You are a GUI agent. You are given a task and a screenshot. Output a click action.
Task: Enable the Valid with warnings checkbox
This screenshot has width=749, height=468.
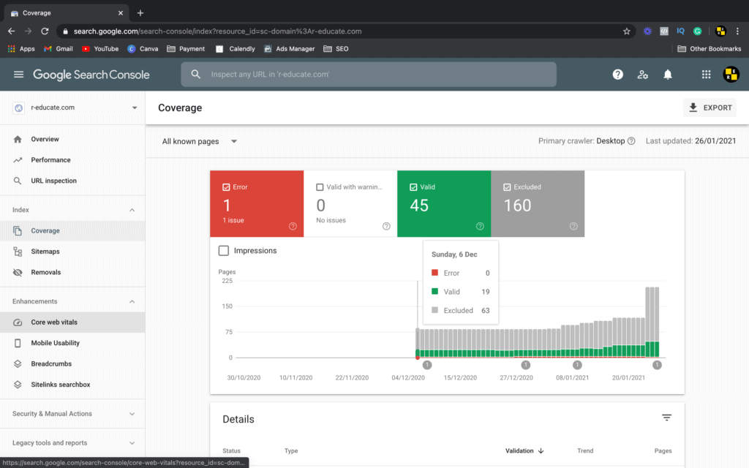click(x=320, y=187)
